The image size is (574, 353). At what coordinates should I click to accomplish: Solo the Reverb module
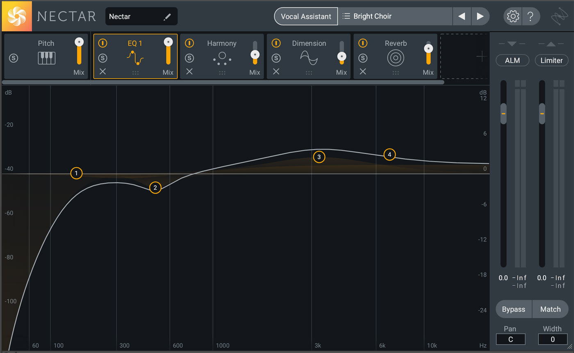363,58
